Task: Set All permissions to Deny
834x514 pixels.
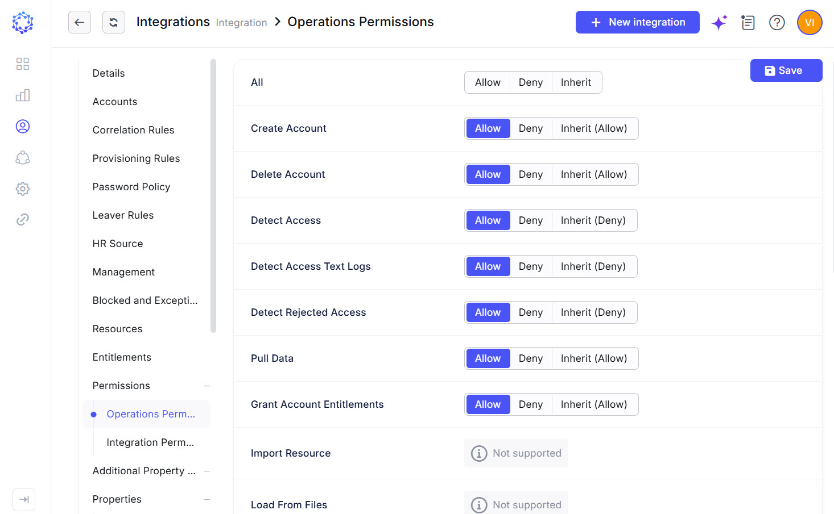Action: [x=531, y=82]
